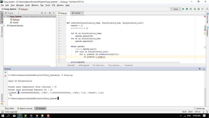
Task: Click the ENG language indicator
Action: 189,116
